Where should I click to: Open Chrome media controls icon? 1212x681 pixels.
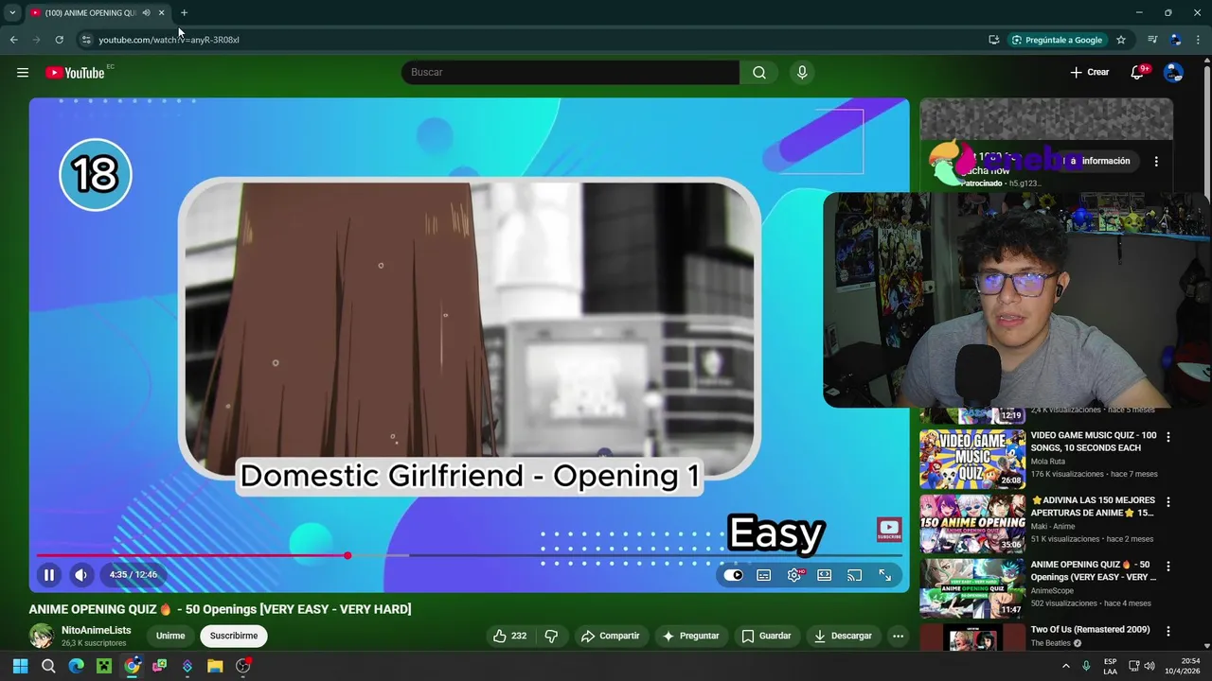click(1151, 40)
